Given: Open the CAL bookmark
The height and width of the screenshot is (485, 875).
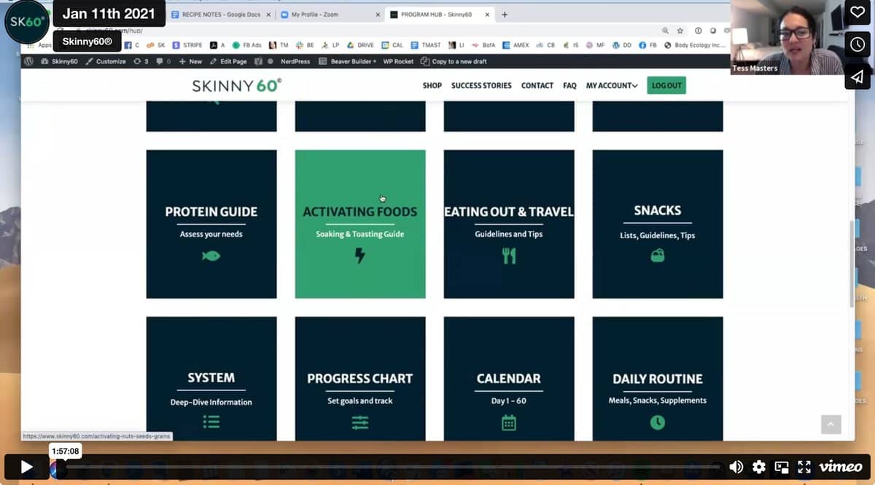Looking at the screenshot, I should click(x=392, y=45).
